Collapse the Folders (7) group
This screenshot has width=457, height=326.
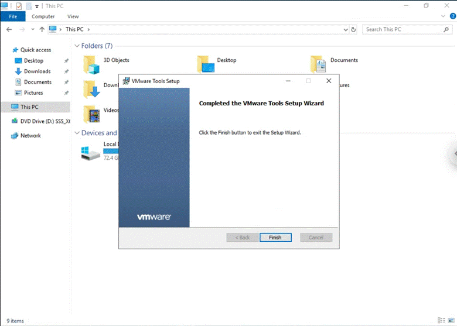point(77,46)
